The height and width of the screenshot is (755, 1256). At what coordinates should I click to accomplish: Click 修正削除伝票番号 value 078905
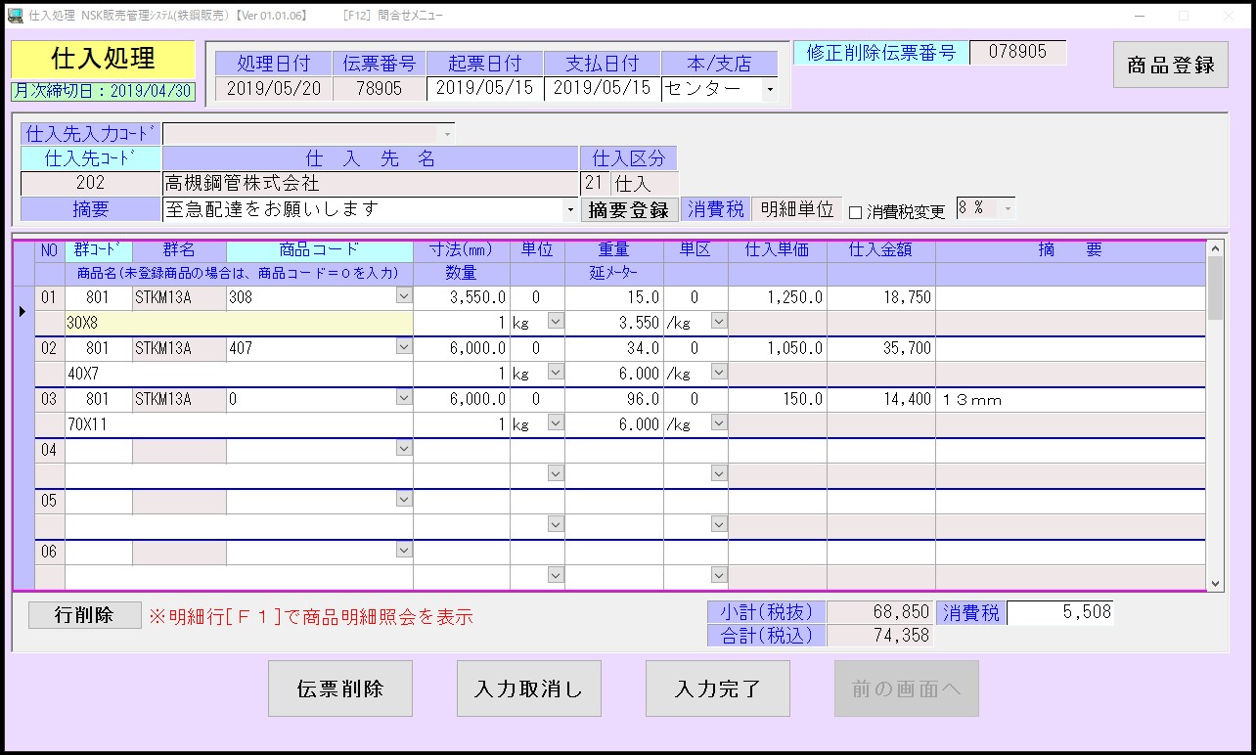click(x=1017, y=53)
